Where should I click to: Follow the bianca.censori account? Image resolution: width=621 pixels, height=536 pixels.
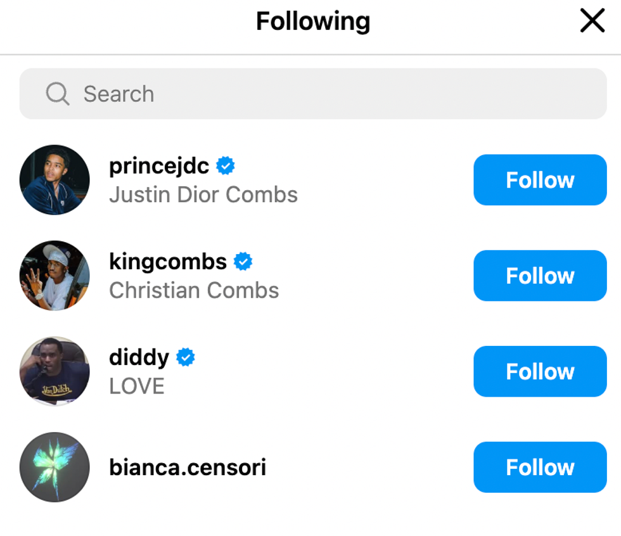pyautogui.click(x=540, y=467)
